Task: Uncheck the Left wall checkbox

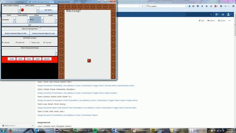Action: pyautogui.click(x=3, y=42)
